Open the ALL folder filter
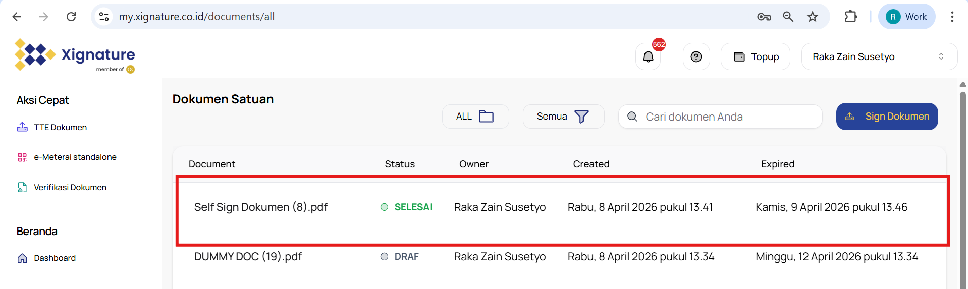 point(475,117)
